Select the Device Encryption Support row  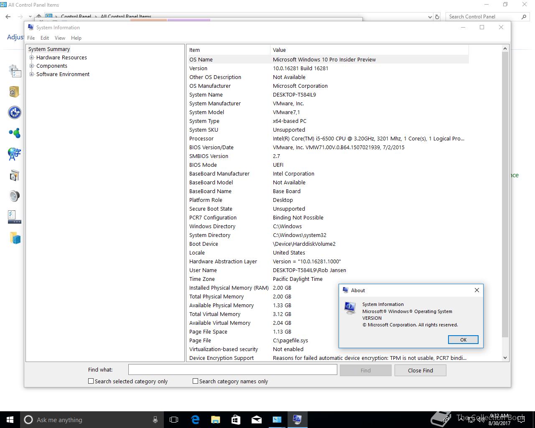(x=328, y=358)
